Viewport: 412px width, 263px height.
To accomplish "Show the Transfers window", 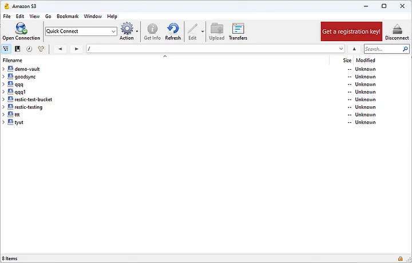I will tap(238, 31).
